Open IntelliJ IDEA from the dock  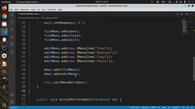[x=4, y=48]
